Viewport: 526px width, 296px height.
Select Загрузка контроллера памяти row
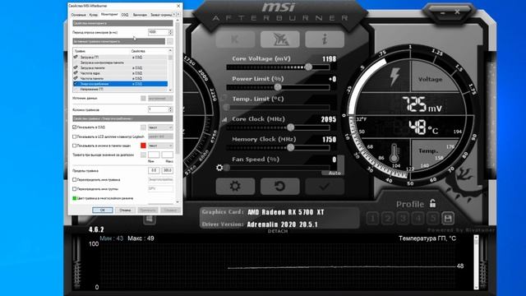(x=120, y=62)
